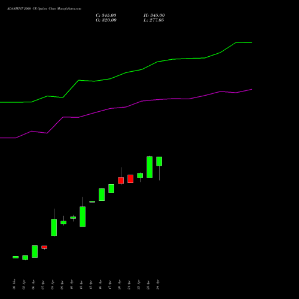Select the open value O: 320.00
Screen dimensions: 299x299
[x=106, y=20]
